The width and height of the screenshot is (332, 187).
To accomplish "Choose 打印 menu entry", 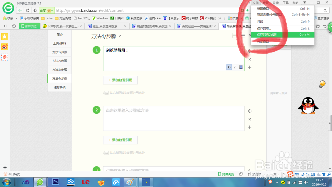I will (283, 21).
